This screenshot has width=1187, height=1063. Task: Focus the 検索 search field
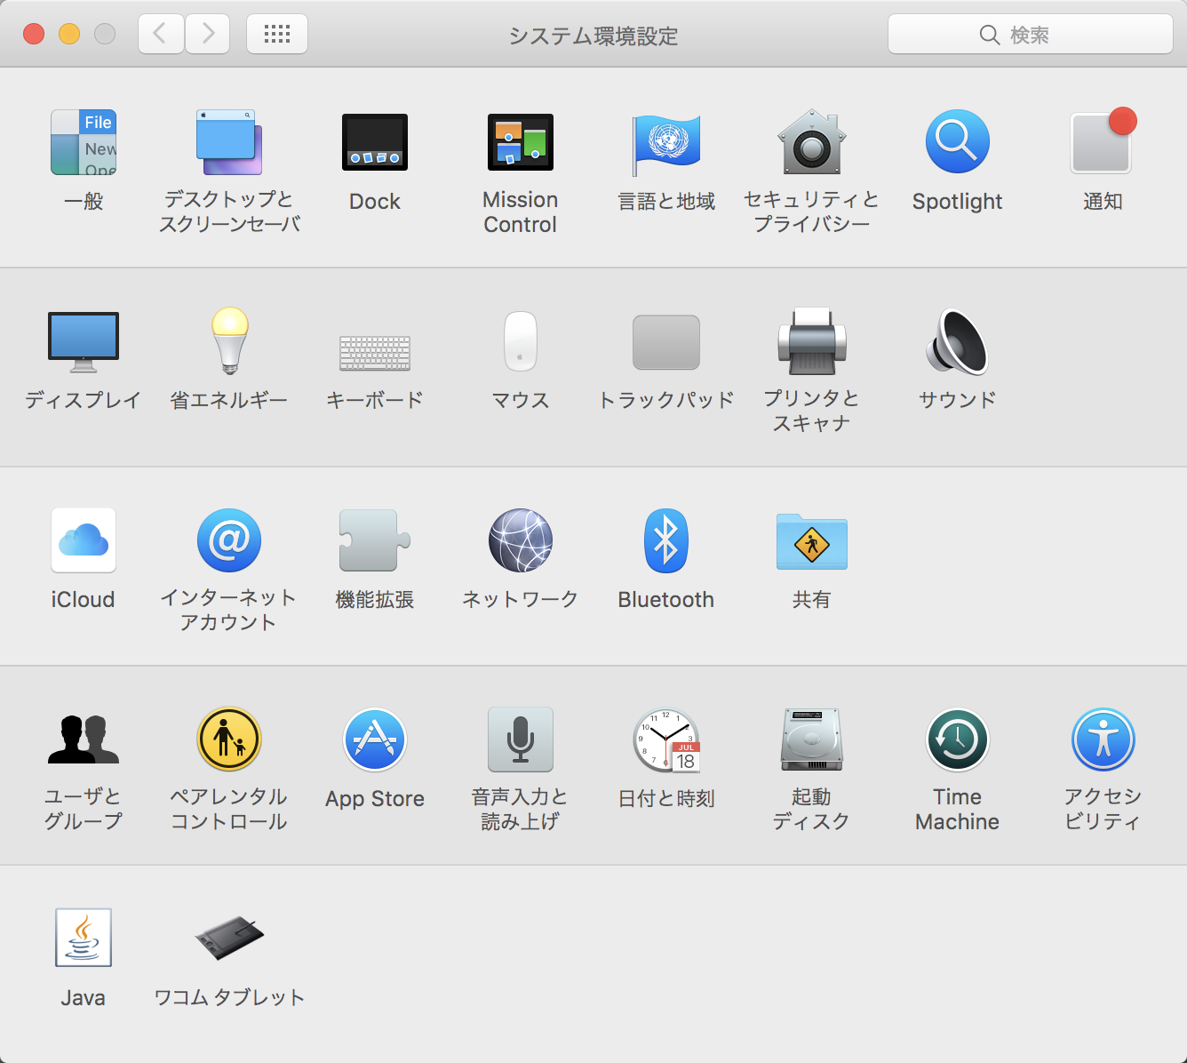click(1031, 35)
